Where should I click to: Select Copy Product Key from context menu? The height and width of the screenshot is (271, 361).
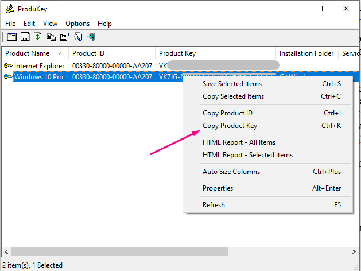click(x=268, y=126)
